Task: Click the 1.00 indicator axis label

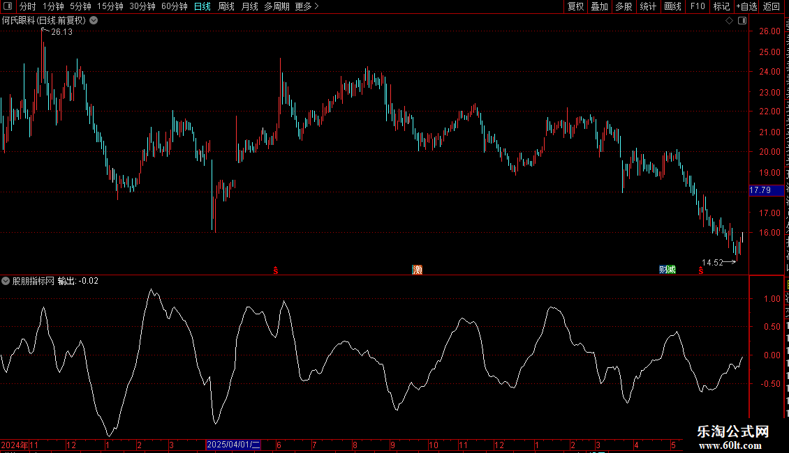Action: [772, 299]
